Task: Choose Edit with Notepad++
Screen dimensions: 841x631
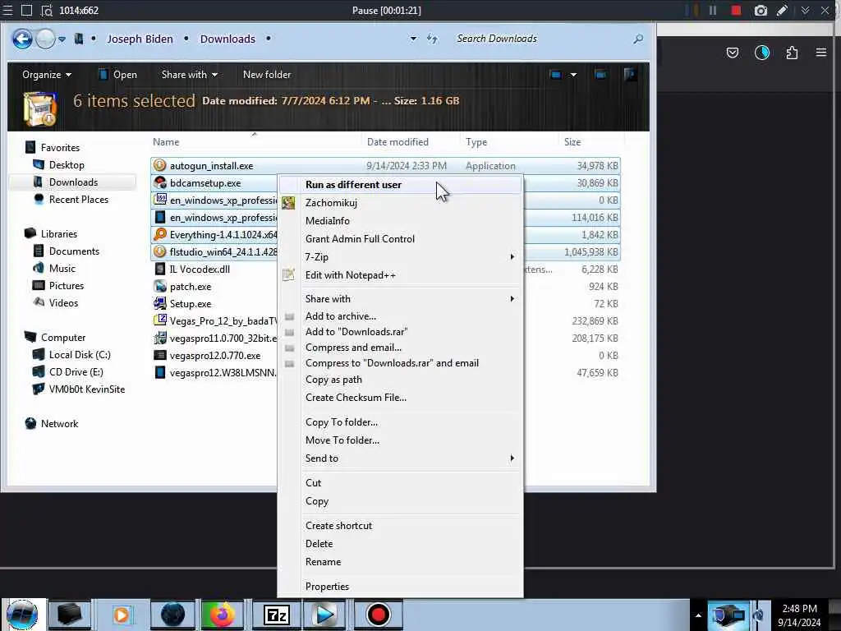Action: click(400, 275)
